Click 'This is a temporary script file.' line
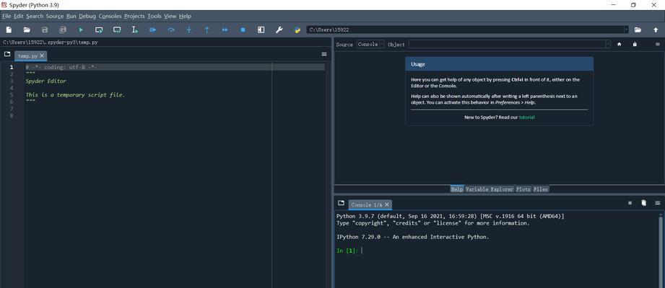Image resolution: width=665 pixels, height=288 pixels. click(x=75, y=95)
